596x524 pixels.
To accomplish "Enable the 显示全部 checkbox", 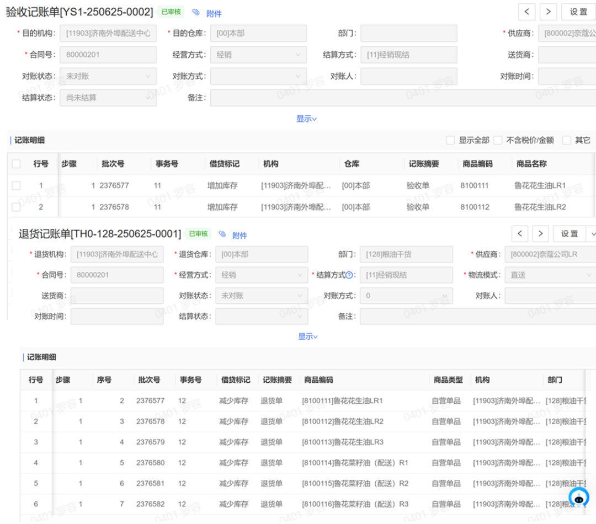I will point(450,140).
